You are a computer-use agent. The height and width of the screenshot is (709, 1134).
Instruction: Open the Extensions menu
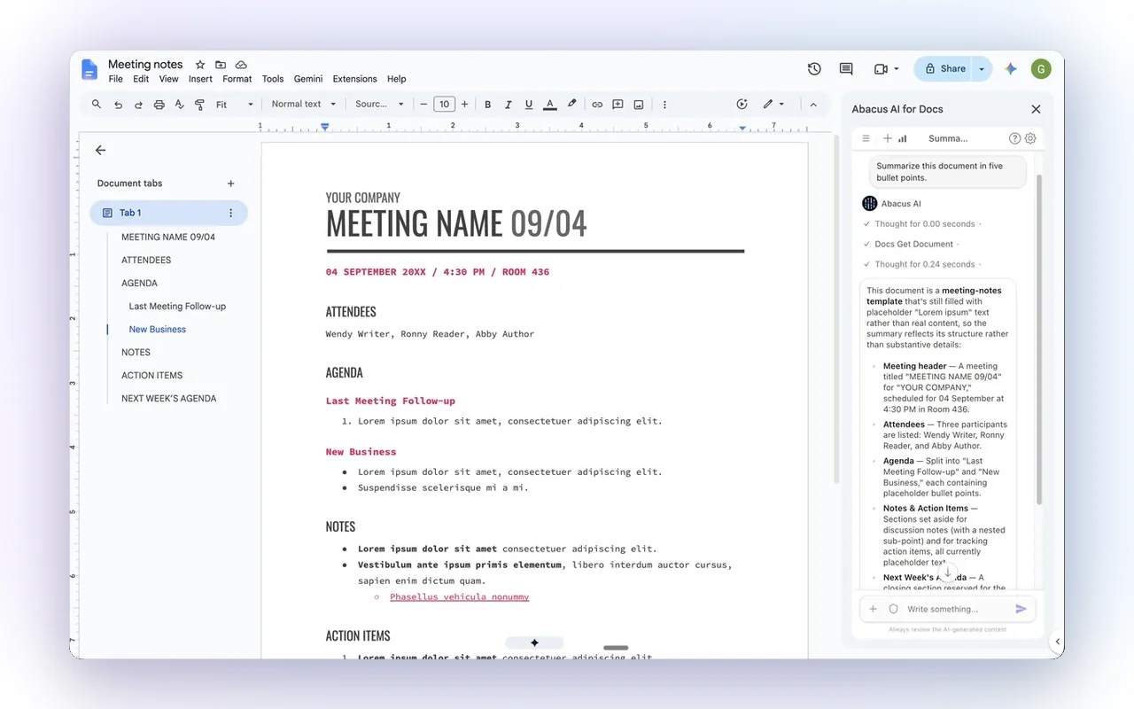[354, 79]
